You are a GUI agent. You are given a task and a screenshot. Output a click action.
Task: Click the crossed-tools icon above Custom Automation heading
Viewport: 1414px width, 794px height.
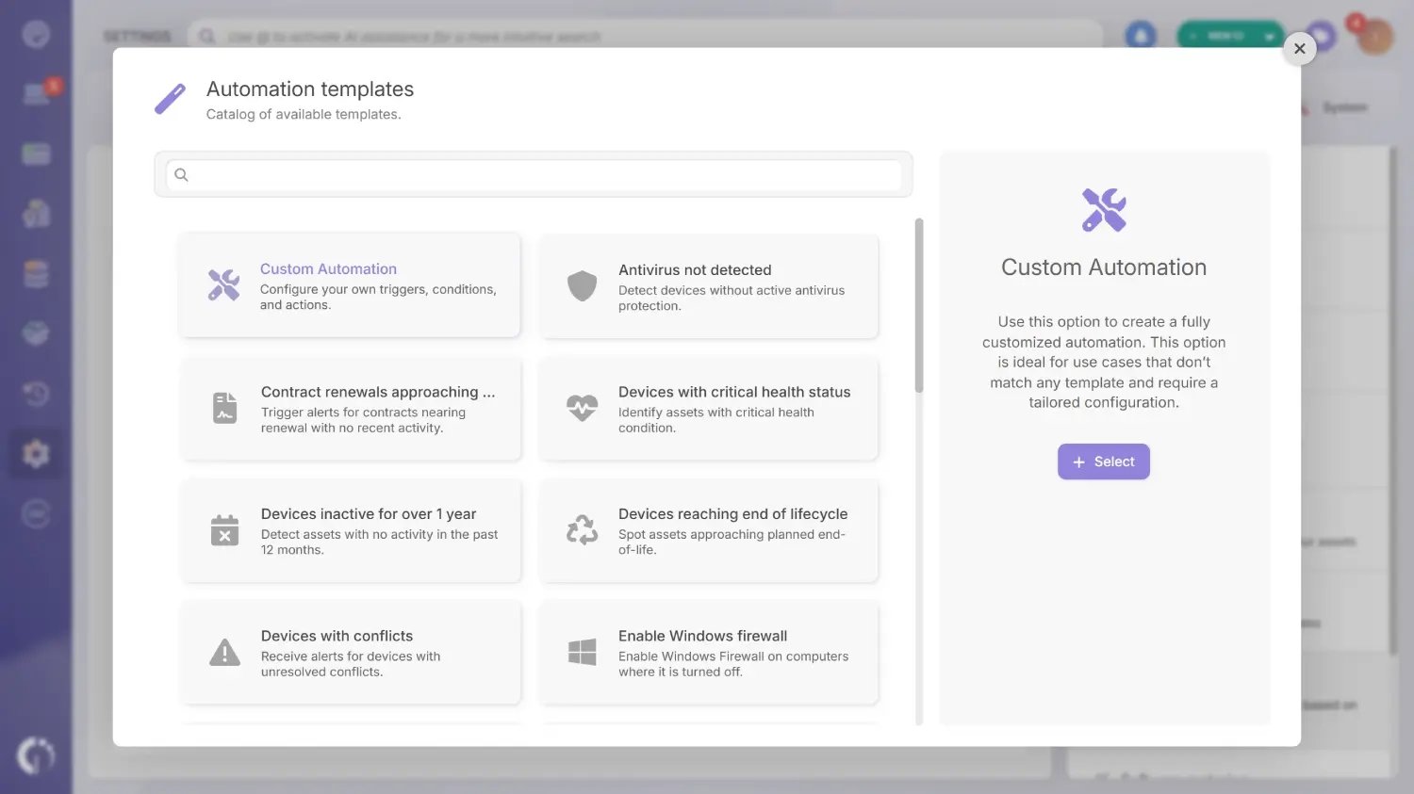tap(1103, 209)
